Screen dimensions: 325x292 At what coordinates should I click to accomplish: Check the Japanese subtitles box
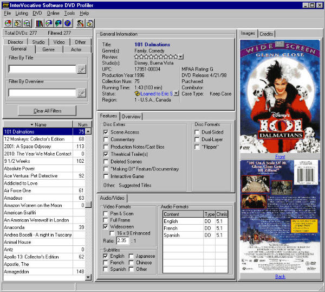click(x=131, y=256)
